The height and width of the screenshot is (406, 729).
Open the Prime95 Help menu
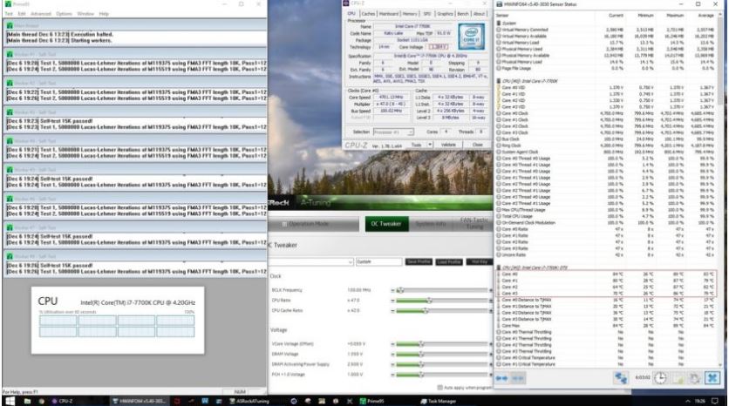104,14
